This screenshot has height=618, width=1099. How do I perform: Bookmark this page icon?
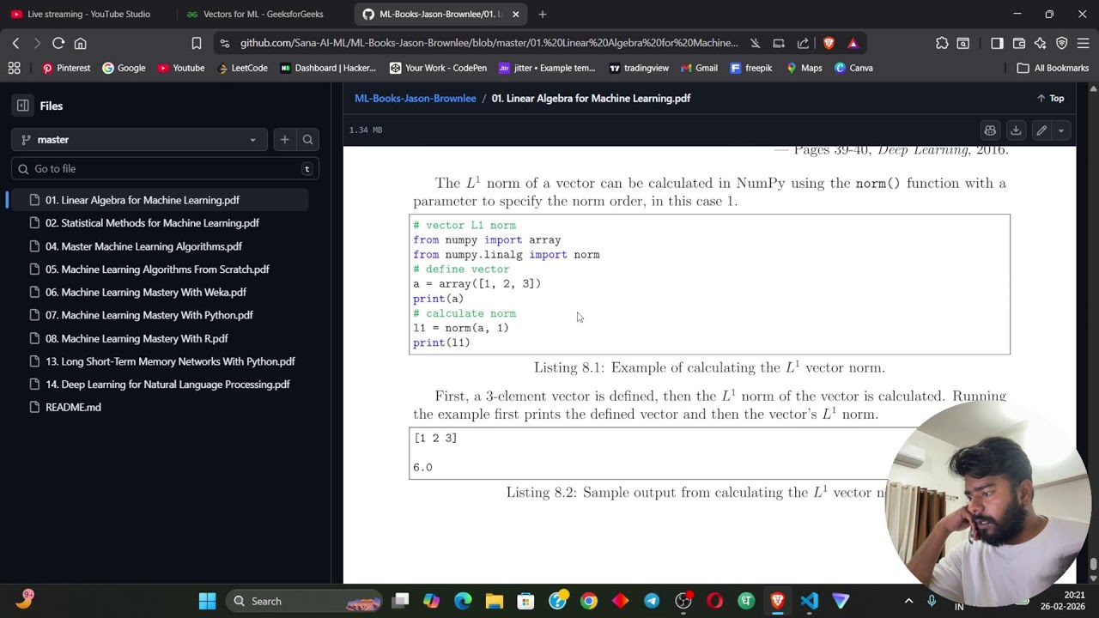tap(197, 43)
